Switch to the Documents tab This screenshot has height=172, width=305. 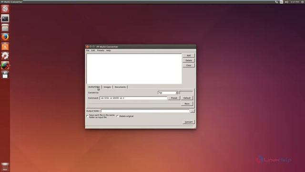(x=120, y=87)
